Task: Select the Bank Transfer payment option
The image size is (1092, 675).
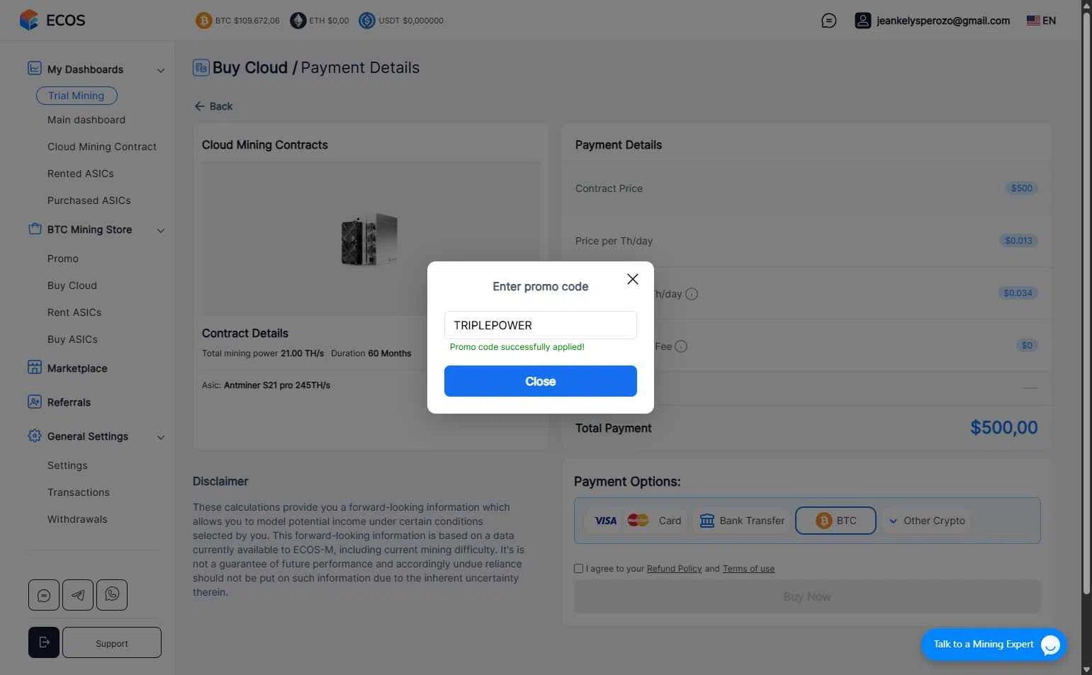Action: coord(742,521)
